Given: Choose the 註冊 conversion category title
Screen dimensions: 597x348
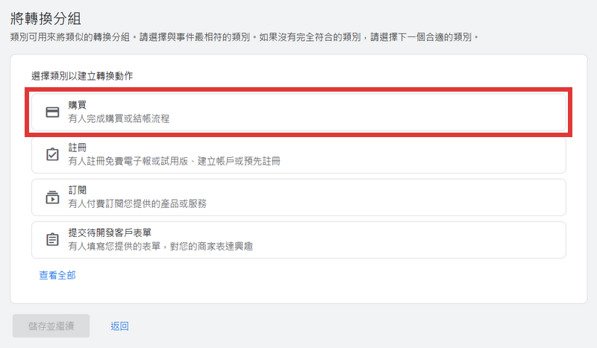Looking at the screenshot, I should click(78, 148).
